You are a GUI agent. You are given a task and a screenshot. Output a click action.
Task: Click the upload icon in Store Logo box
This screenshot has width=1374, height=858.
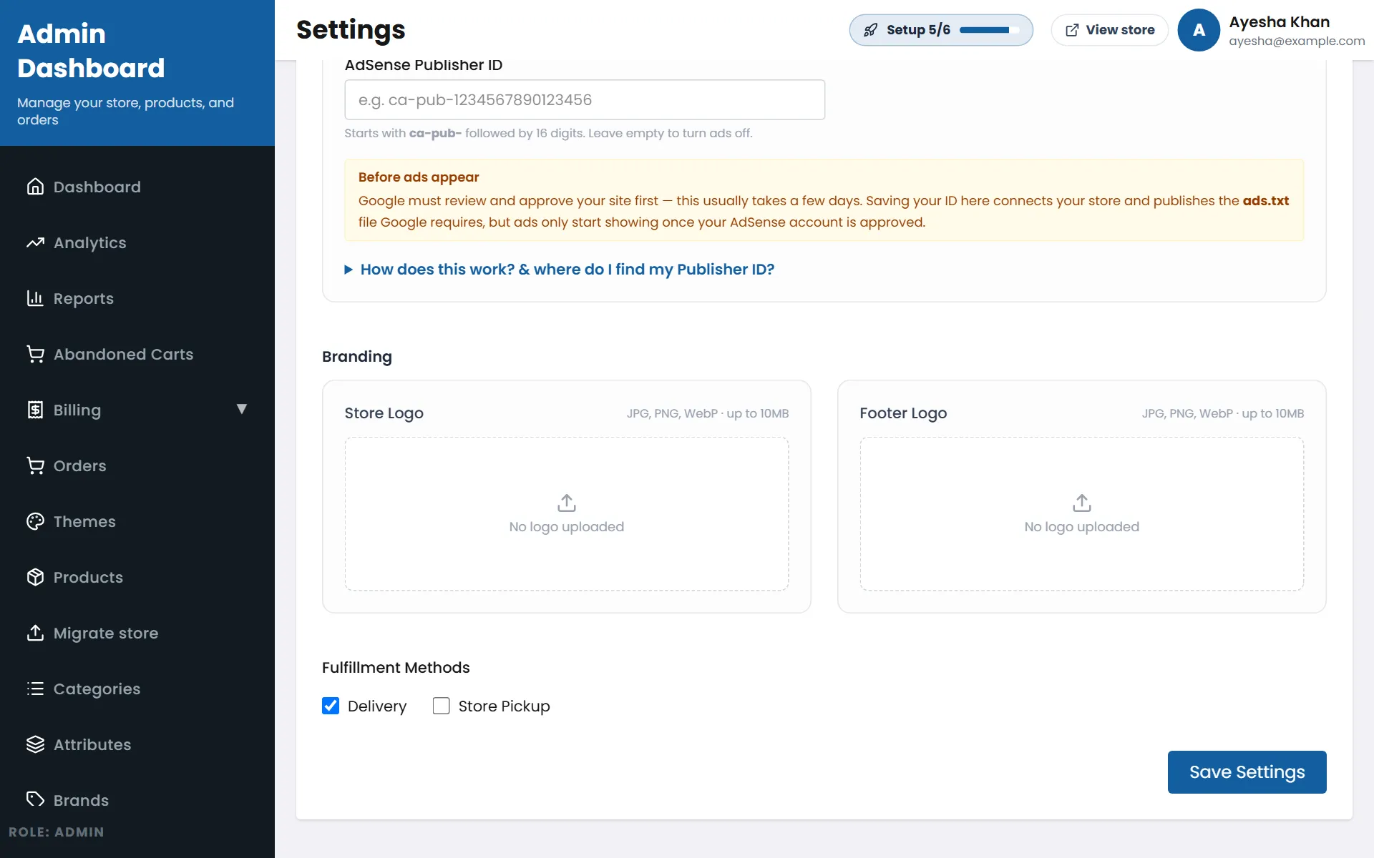pyautogui.click(x=567, y=503)
